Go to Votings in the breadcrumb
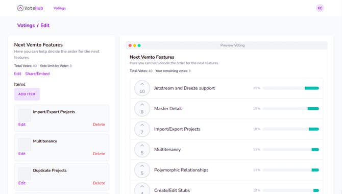This screenshot has height=194, width=342. (26, 26)
